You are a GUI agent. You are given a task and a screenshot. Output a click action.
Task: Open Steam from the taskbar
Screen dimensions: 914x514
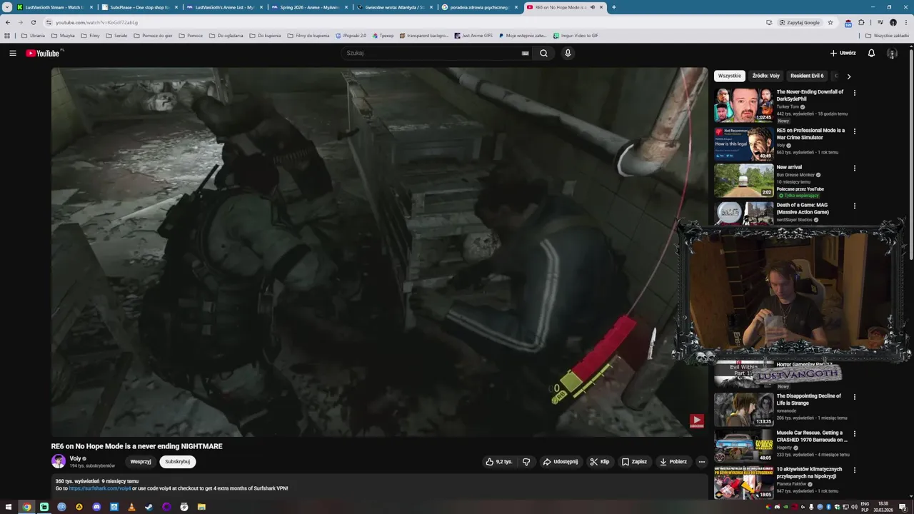point(149,507)
